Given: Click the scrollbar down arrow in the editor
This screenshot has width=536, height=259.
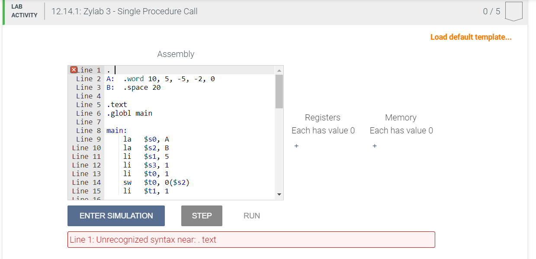Looking at the screenshot, I should [x=280, y=195].
